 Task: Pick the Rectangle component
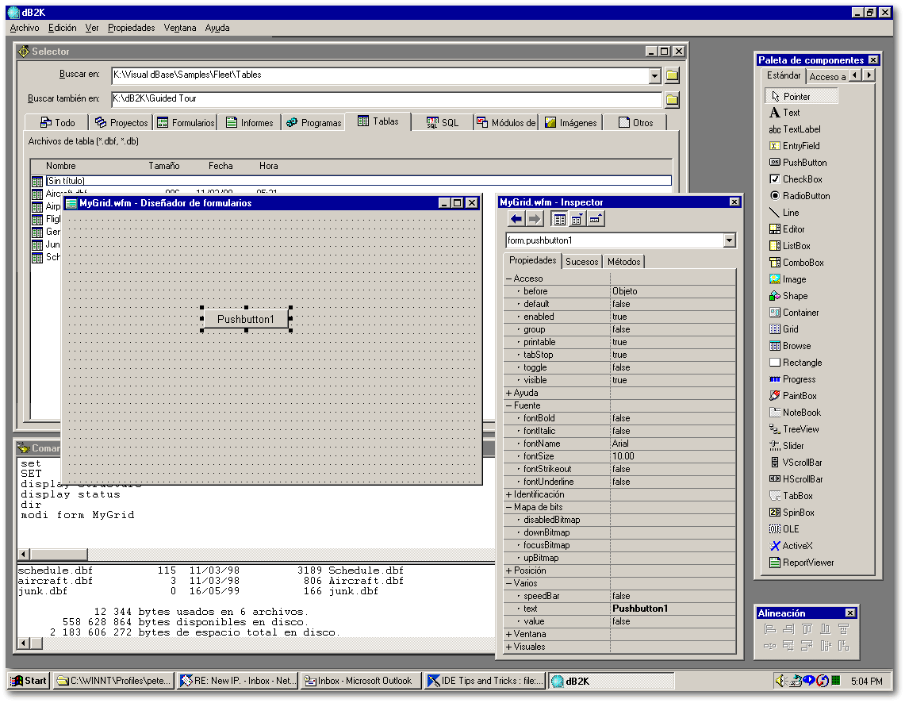[796, 363]
